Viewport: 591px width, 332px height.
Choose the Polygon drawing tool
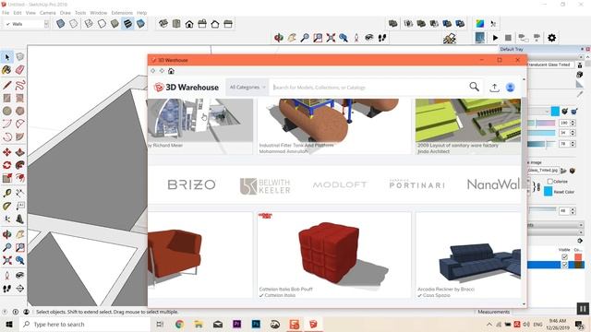point(20,111)
